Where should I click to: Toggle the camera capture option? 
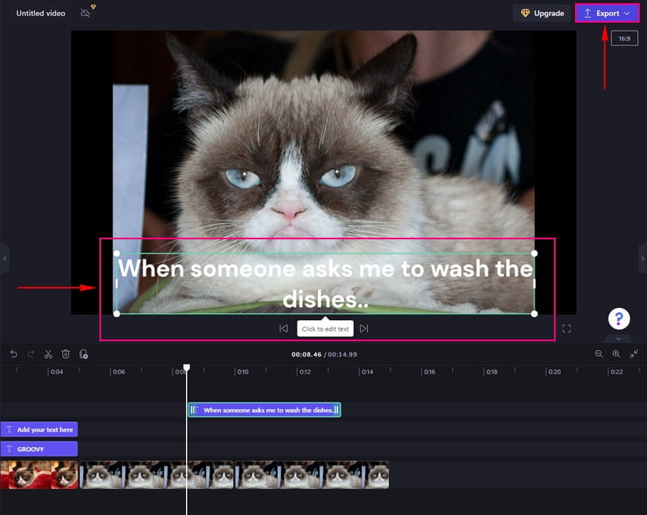(85, 13)
